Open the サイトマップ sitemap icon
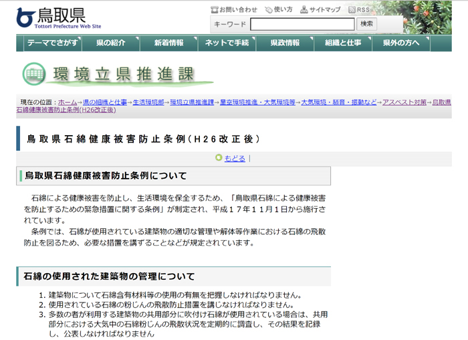 point(304,10)
